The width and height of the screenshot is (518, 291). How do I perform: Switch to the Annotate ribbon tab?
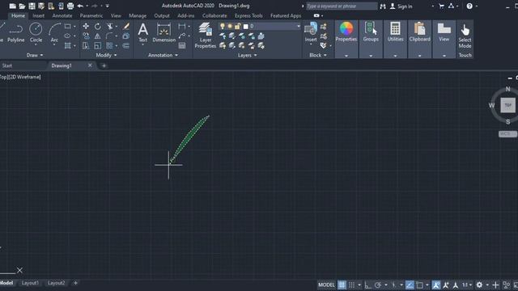[62, 15]
